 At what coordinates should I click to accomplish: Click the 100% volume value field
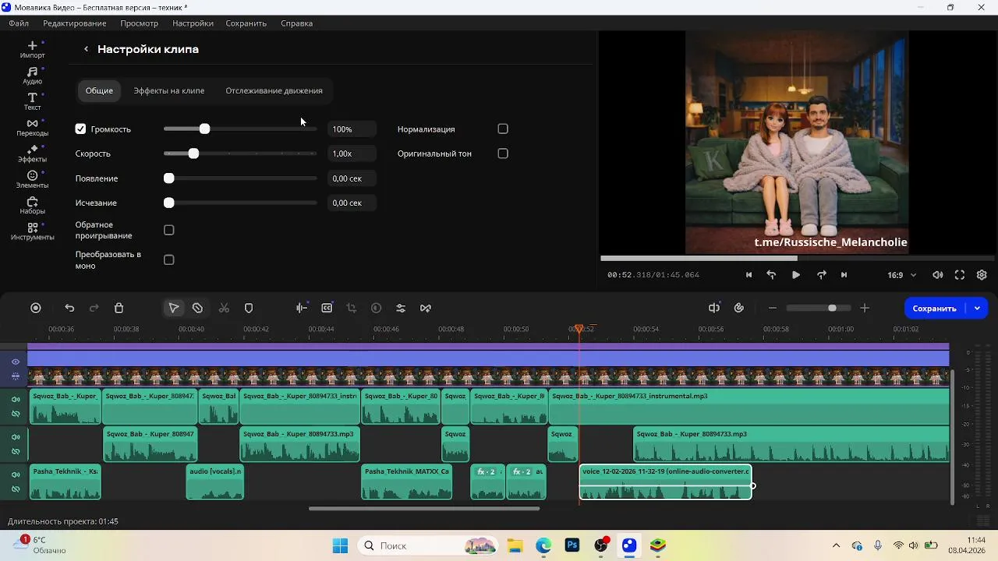[352, 129]
